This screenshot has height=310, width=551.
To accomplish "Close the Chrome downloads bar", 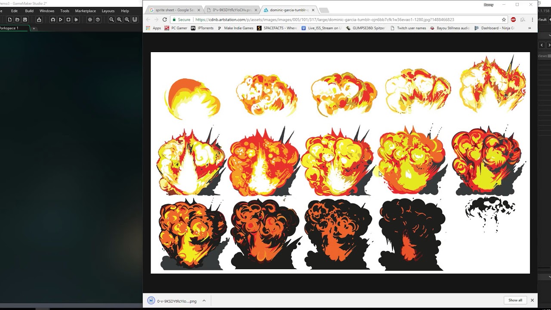I will click(x=532, y=300).
